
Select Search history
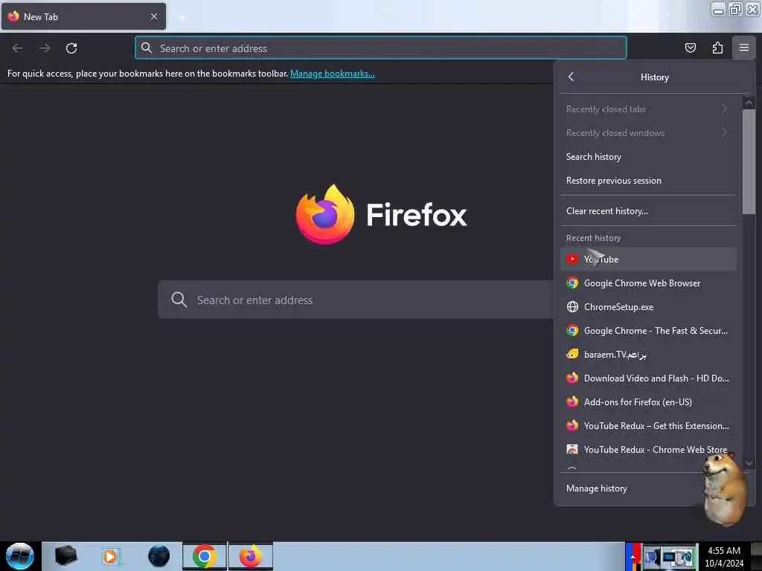click(x=648, y=157)
